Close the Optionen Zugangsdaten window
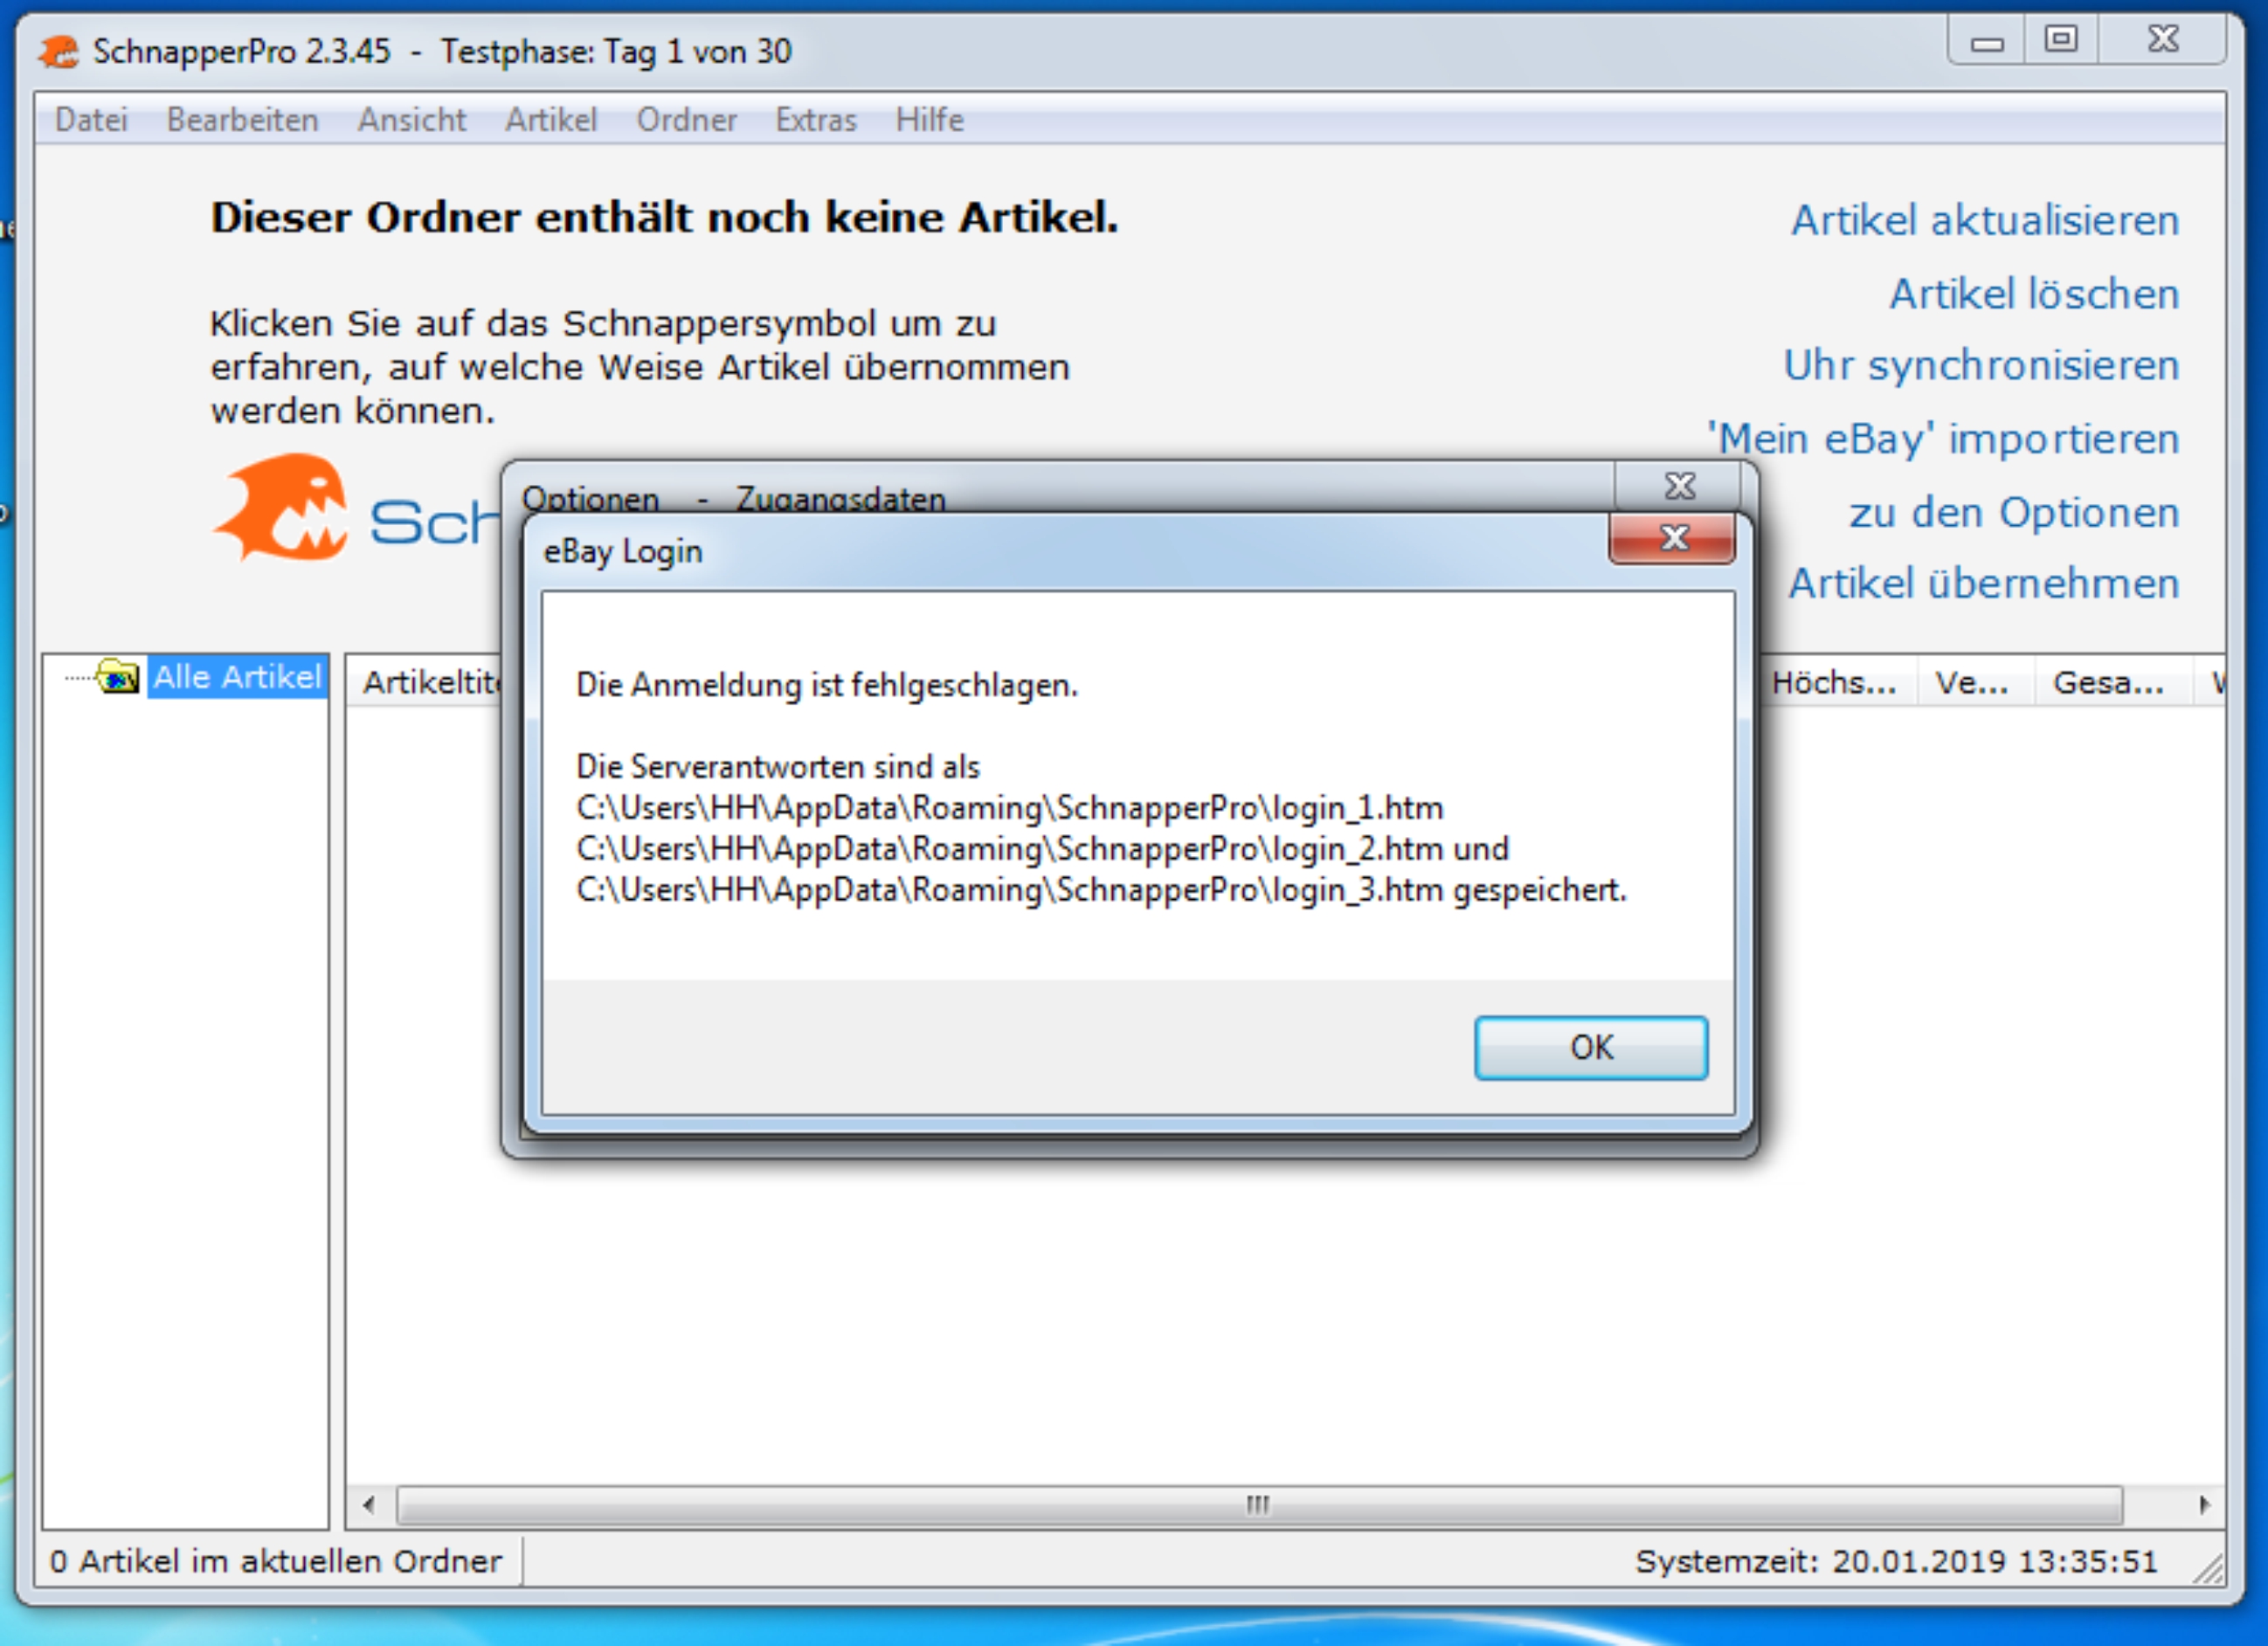 tap(1679, 486)
